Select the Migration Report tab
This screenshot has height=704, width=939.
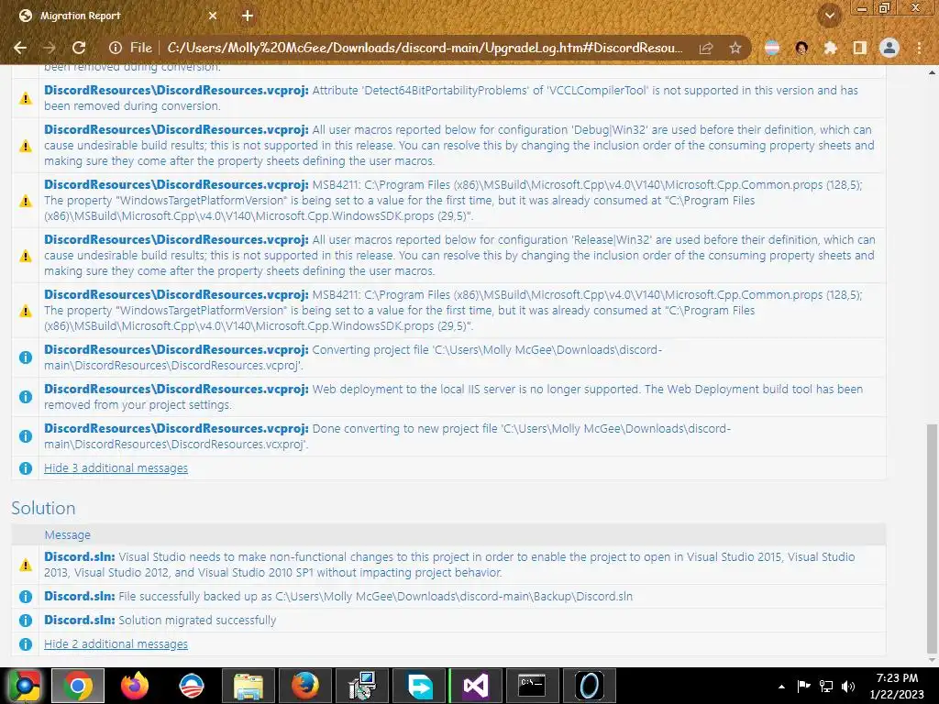click(118, 16)
